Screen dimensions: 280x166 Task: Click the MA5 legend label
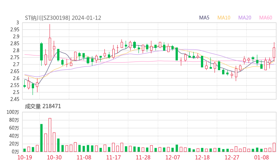pos(204,18)
